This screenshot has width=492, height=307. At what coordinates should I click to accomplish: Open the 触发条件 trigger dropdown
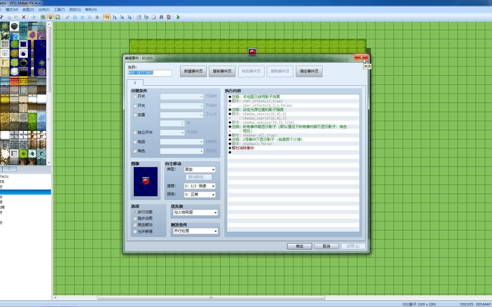(195, 231)
